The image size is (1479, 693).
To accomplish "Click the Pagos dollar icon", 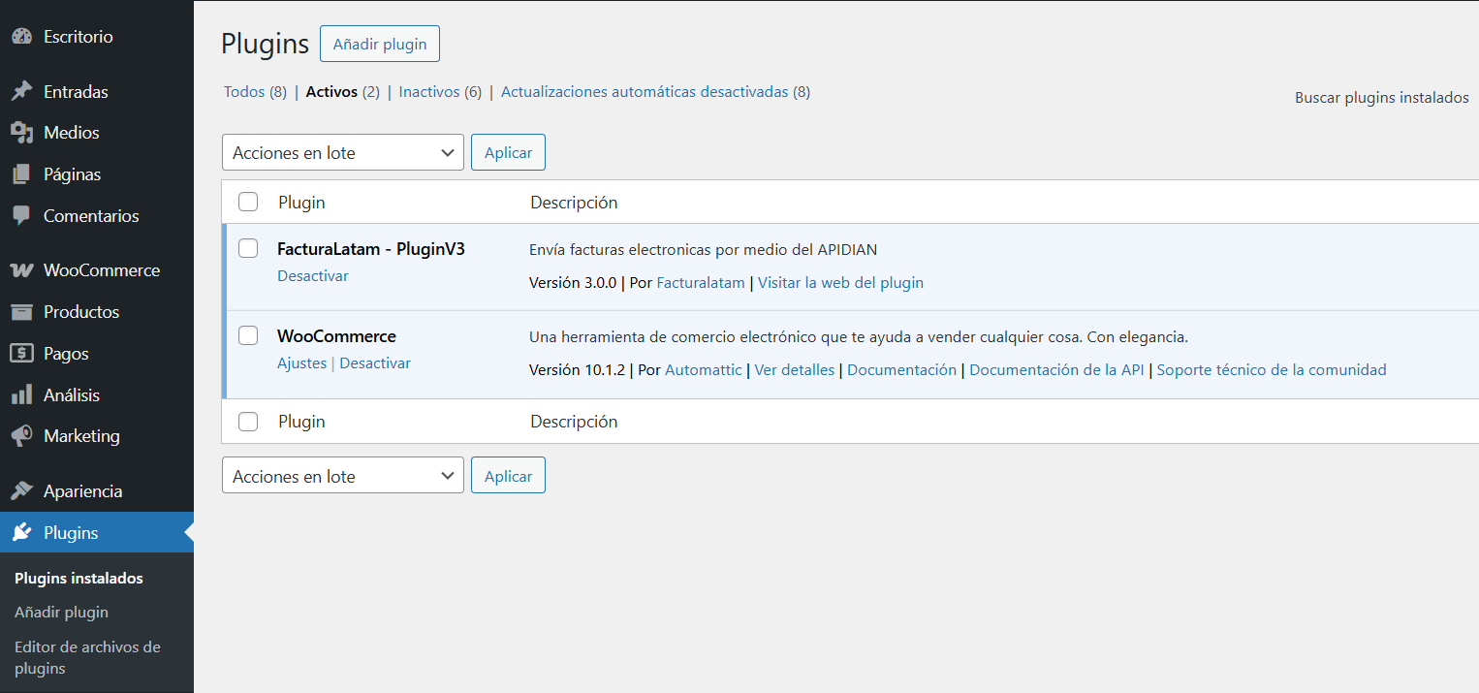I will pos(21,354).
